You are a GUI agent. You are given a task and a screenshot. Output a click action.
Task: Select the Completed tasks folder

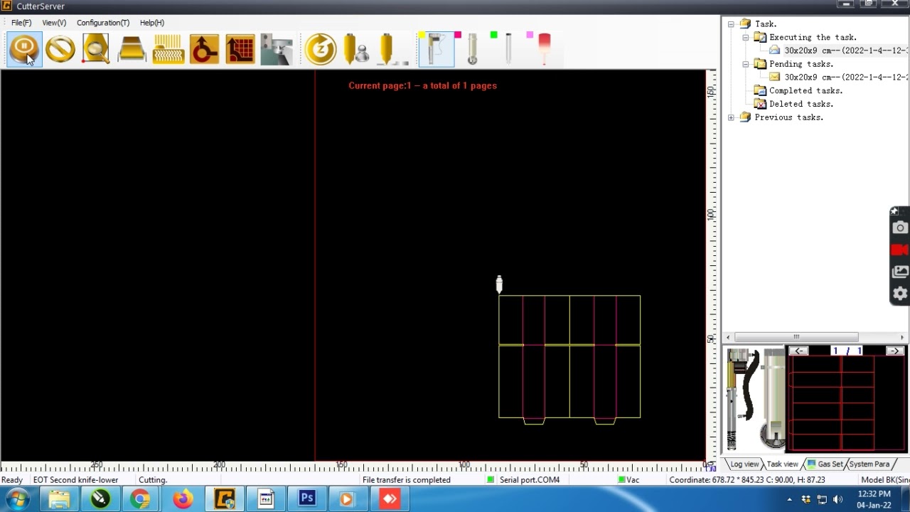coord(805,90)
